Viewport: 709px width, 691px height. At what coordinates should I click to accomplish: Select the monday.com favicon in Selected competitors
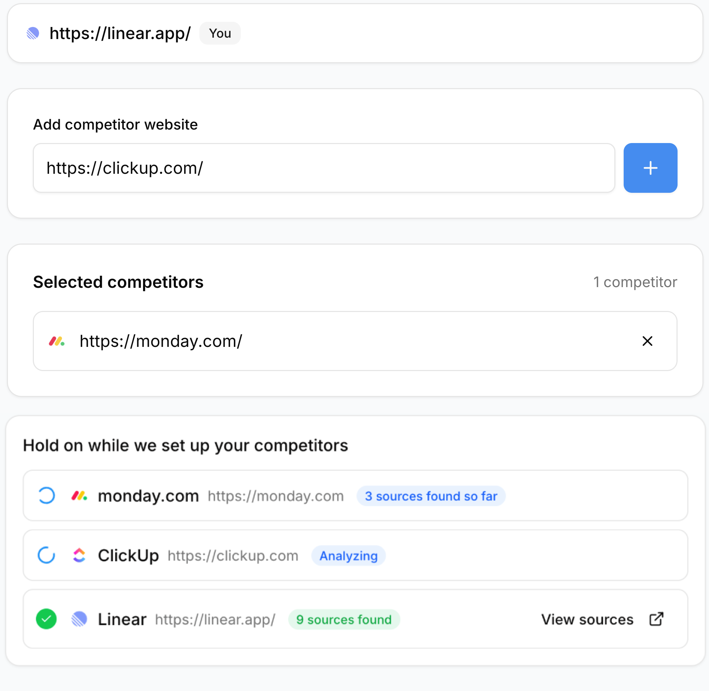coord(57,341)
